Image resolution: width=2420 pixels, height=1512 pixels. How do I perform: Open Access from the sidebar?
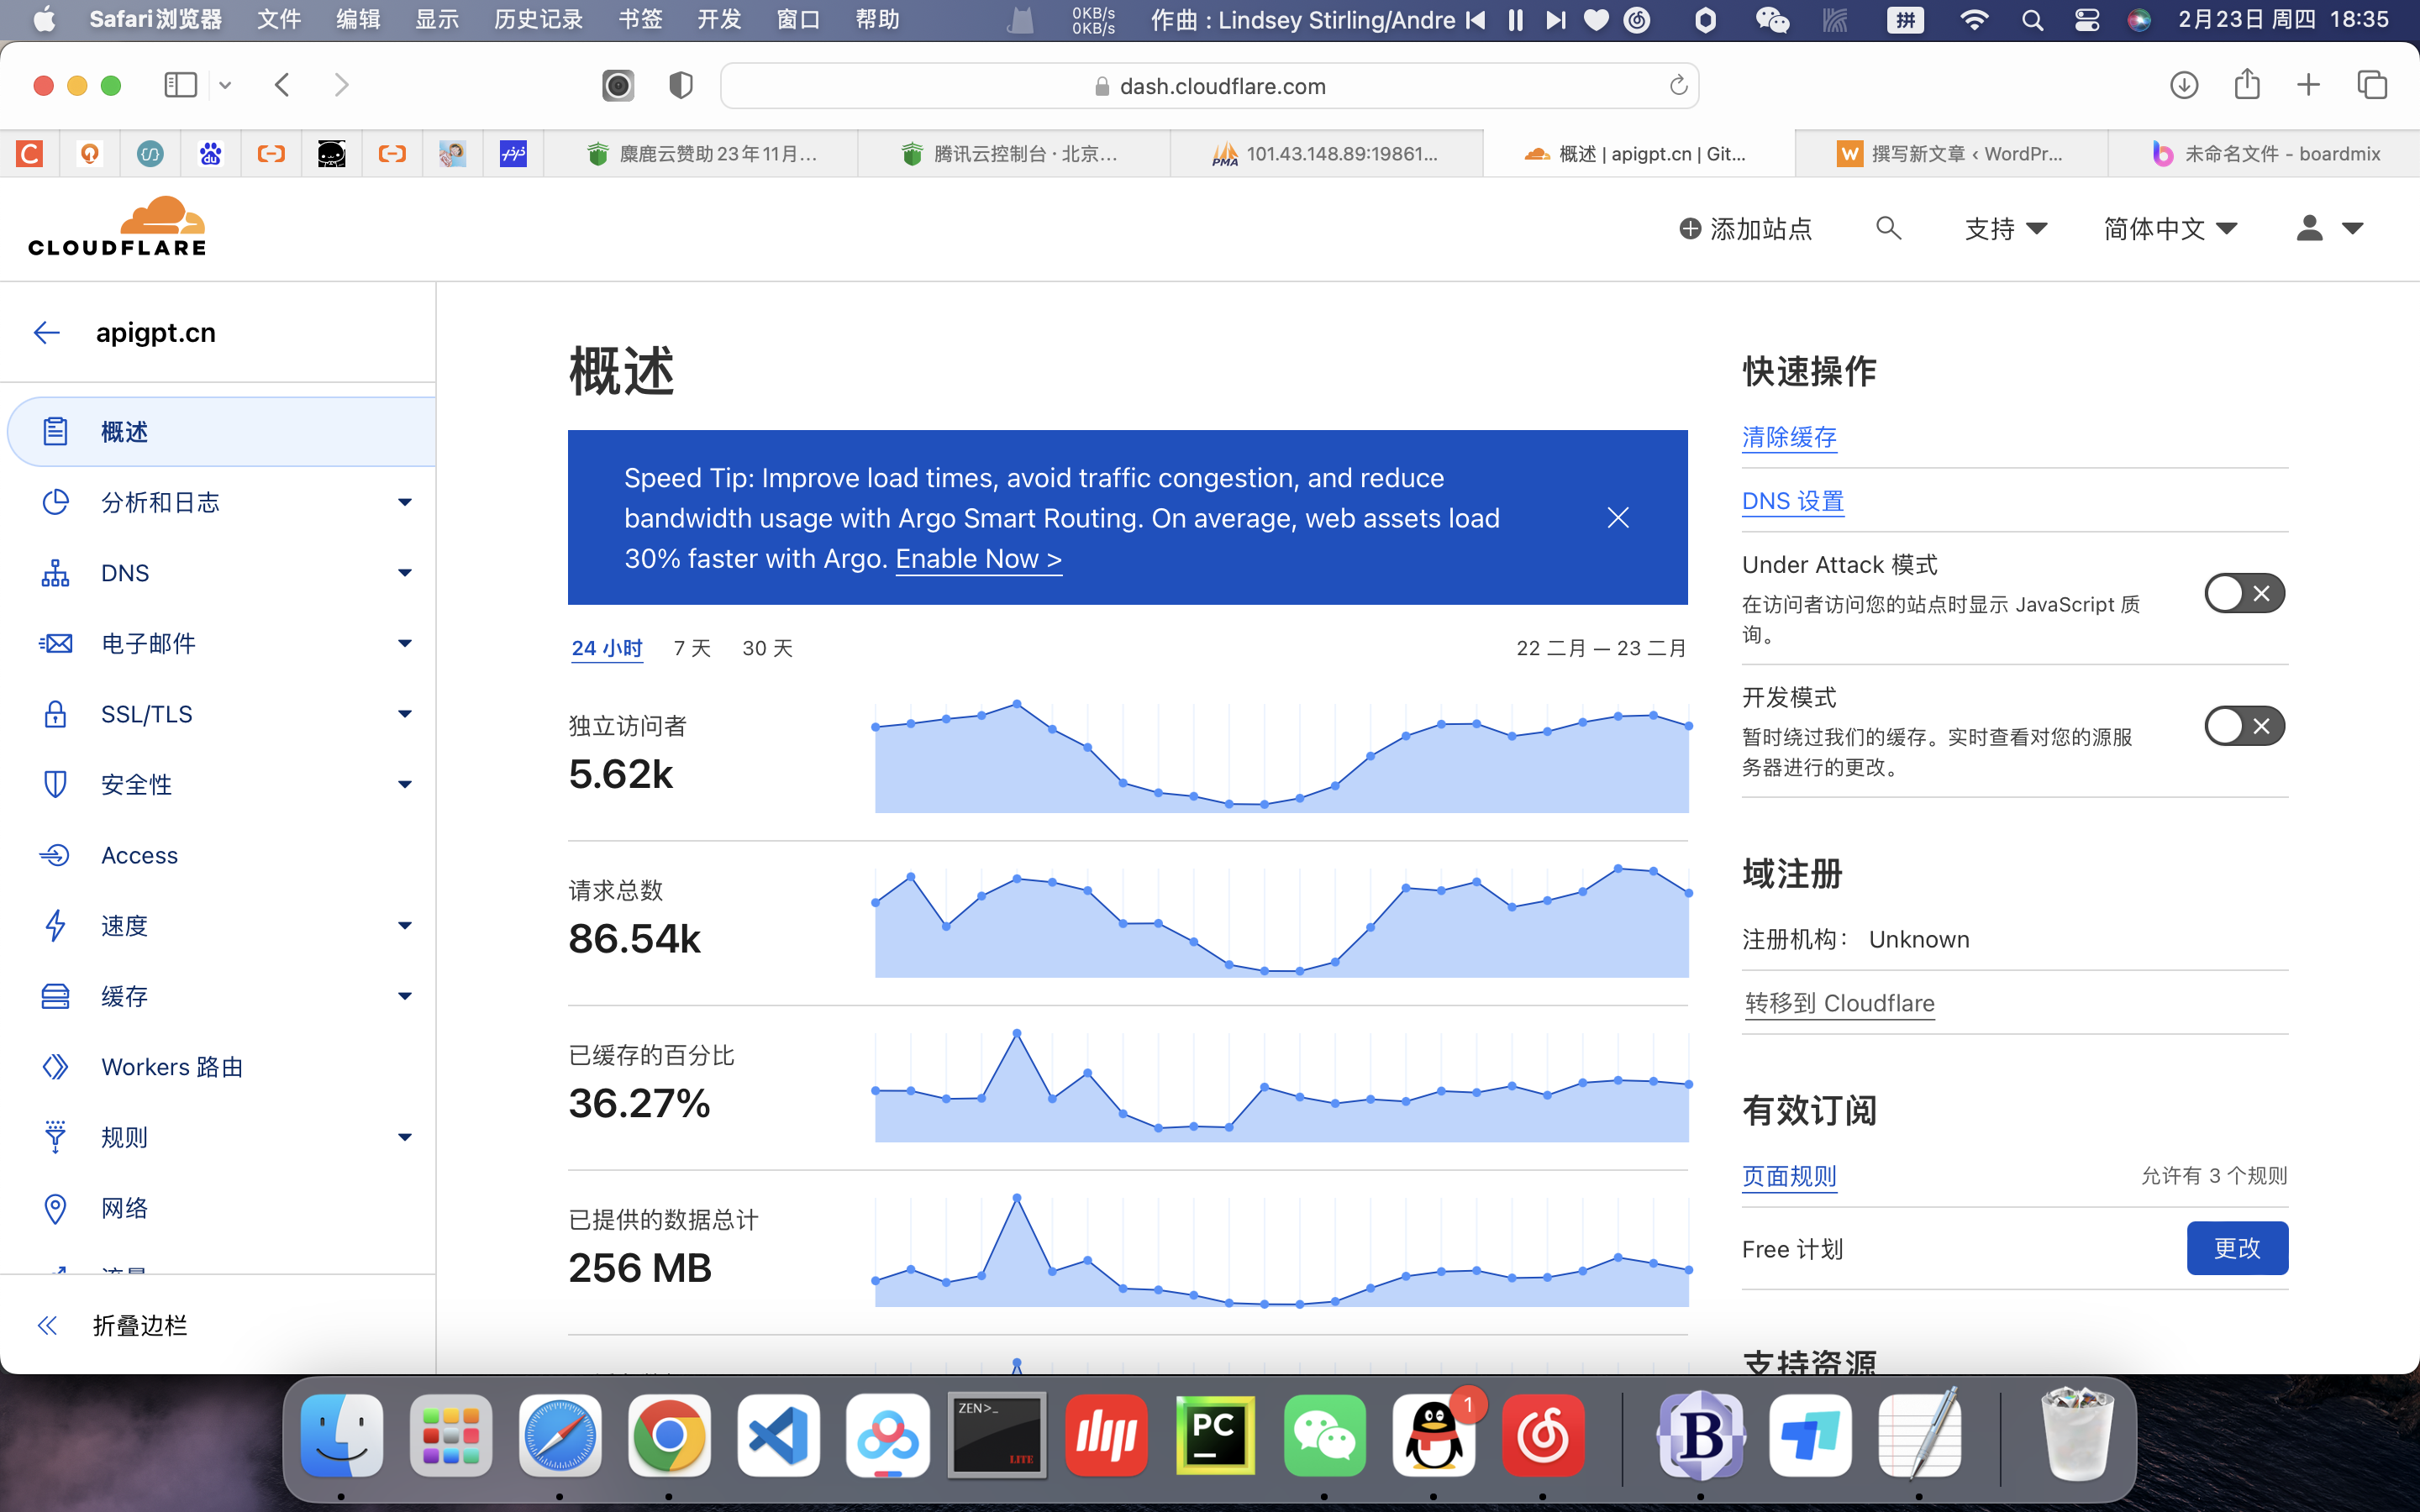(139, 855)
